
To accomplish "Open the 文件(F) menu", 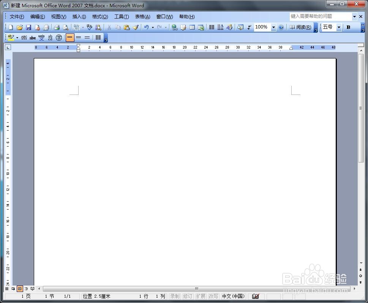I will (x=17, y=17).
